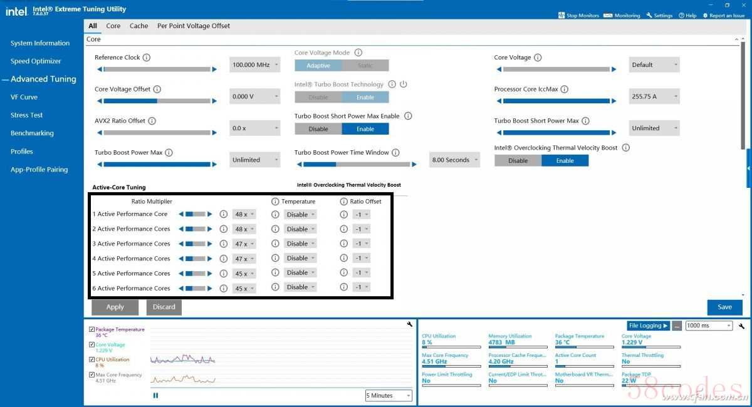Open the Core Voltage Default dropdown
This screenshot has width=752, height=407.
tap(654, 64)
